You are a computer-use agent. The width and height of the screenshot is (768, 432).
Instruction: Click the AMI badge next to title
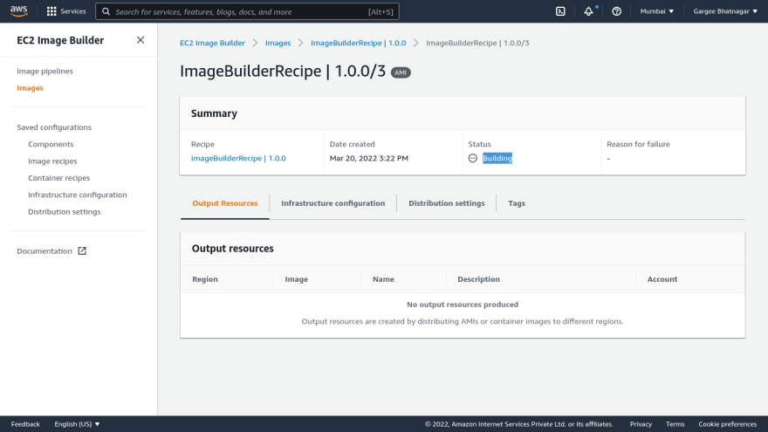(x=401, y=72)
